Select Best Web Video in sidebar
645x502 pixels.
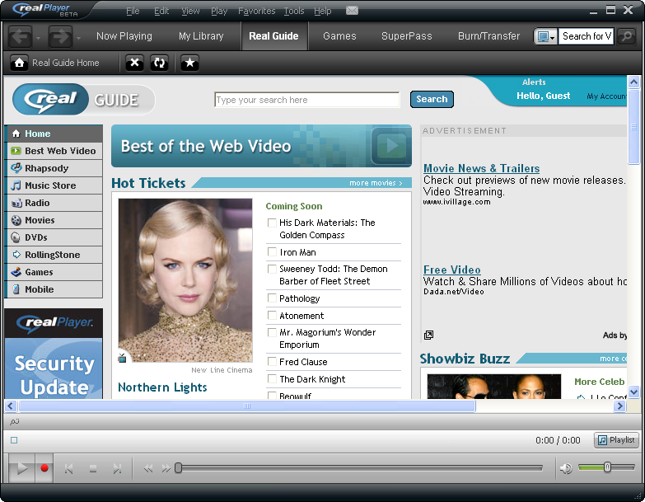pos(54,151)
